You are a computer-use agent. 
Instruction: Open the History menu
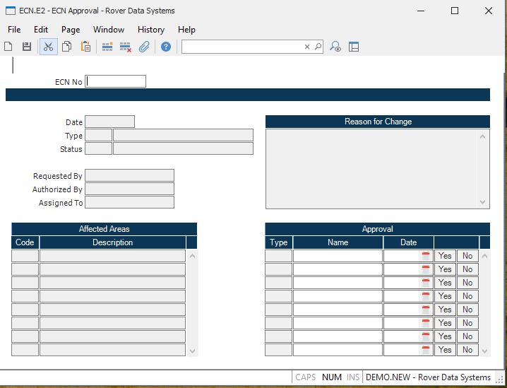pyautogui.click(x=151, y=30)
